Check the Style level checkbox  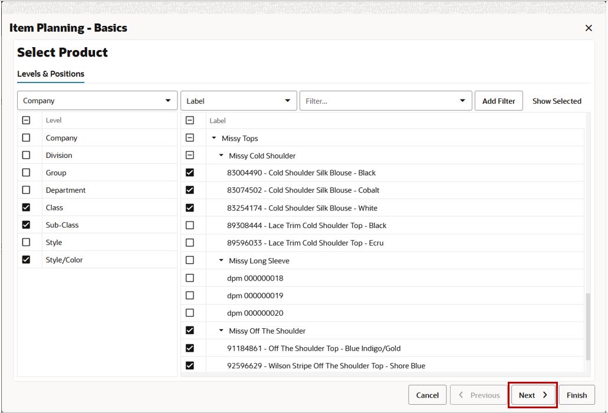tap(26, 242)
